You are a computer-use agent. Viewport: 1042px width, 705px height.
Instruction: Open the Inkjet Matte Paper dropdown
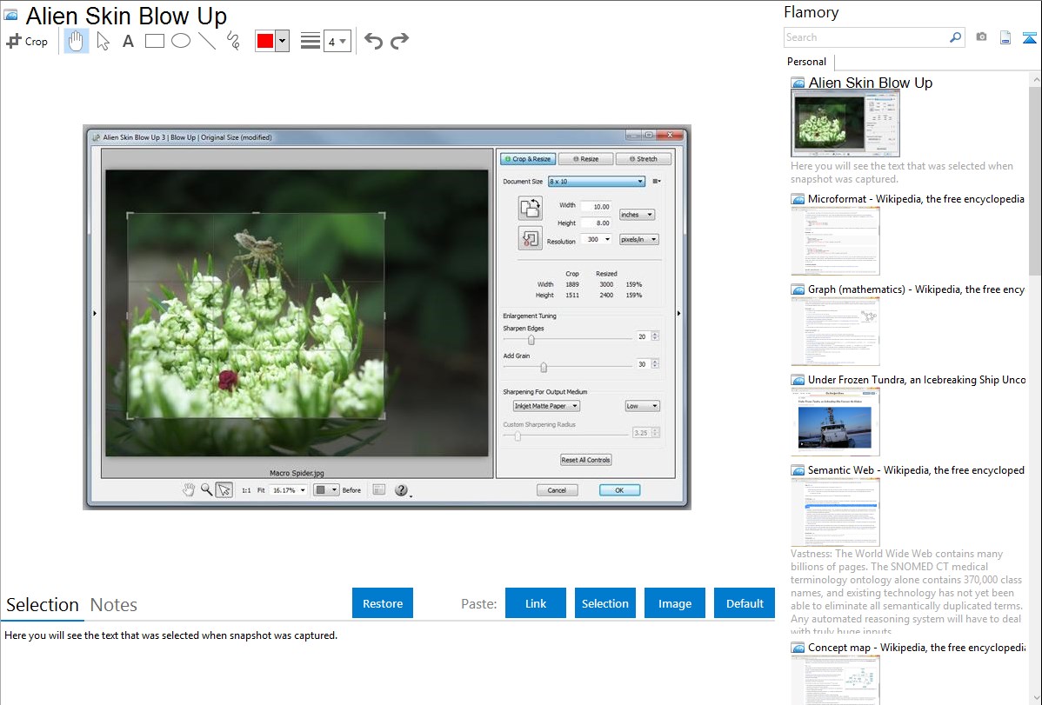tap(545, 406)
